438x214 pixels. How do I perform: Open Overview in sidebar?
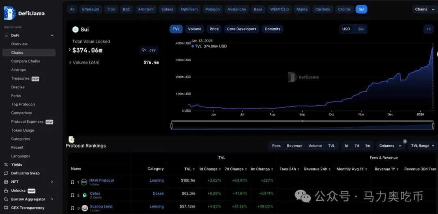pos(19,44)
